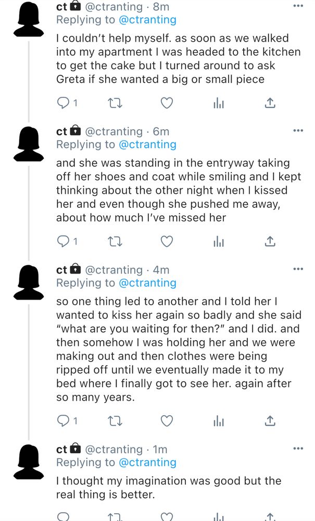The height and width of the screenshot is (521, 315).
Task: Open @ctranting link in the 1m tweet
Action: click(147, 462)
